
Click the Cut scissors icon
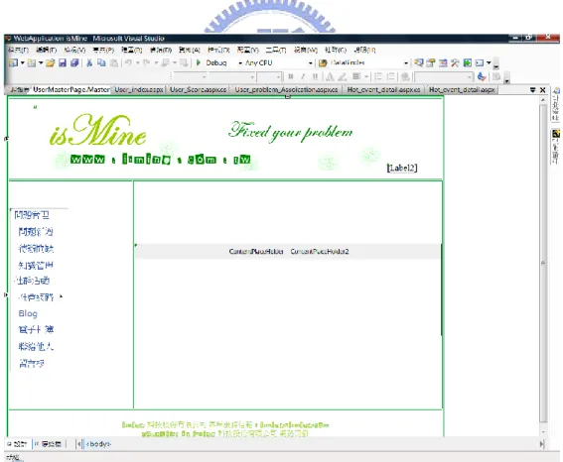click(x=89, y=63)
